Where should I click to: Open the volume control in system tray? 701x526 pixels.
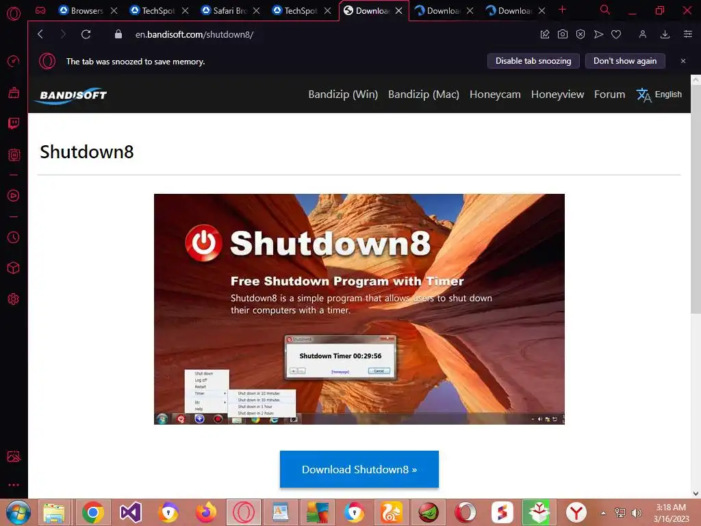tap(636, 513)
